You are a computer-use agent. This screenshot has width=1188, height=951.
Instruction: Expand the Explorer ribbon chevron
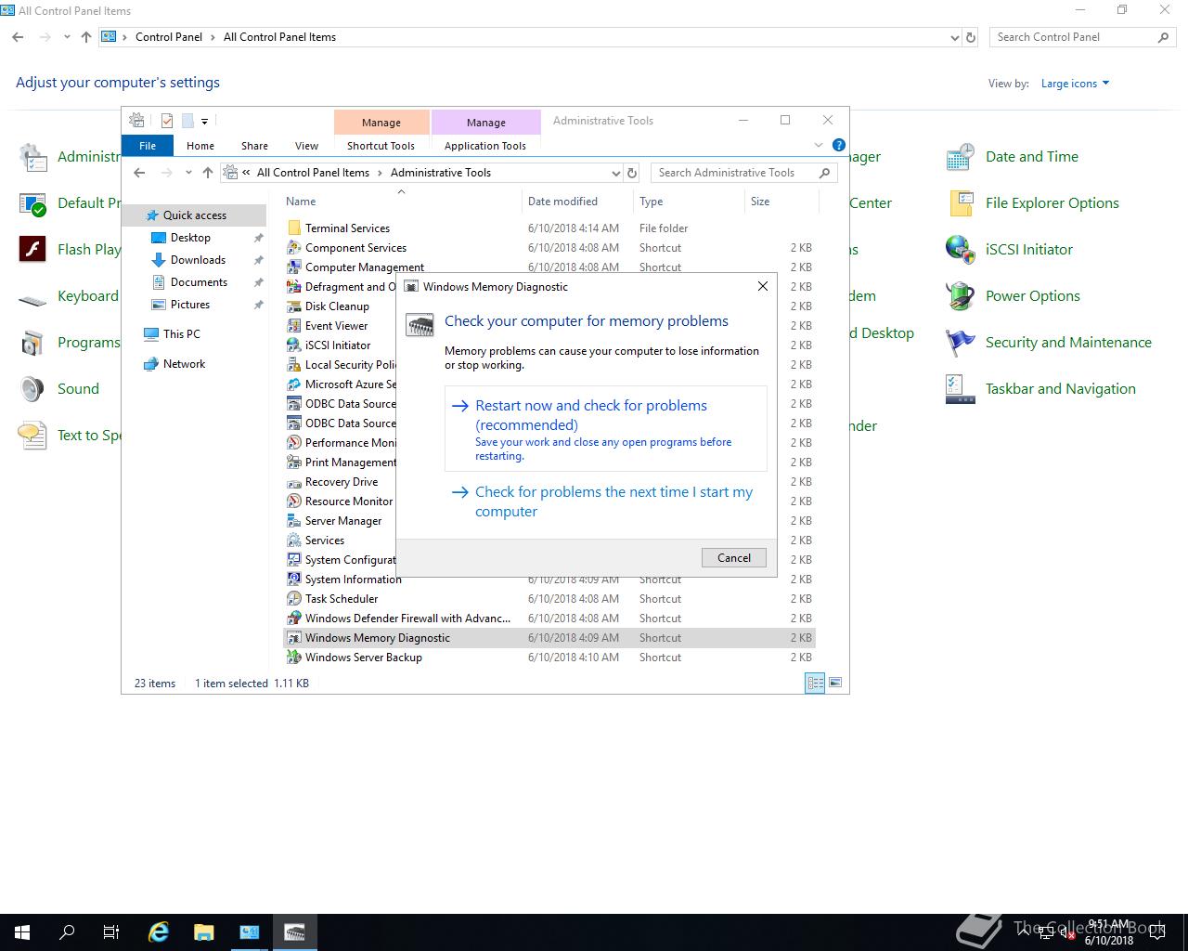coord(819,145)
